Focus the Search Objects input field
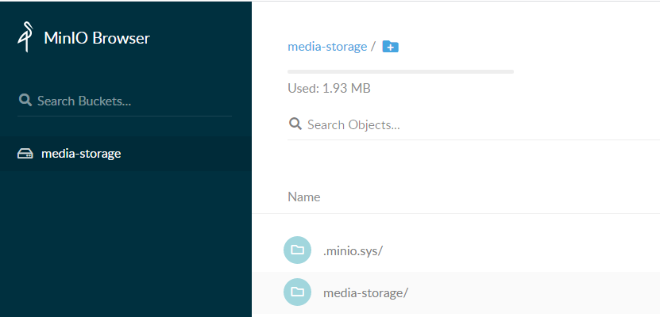The width and height of the screenshot is (660, 317). [473, 124]
